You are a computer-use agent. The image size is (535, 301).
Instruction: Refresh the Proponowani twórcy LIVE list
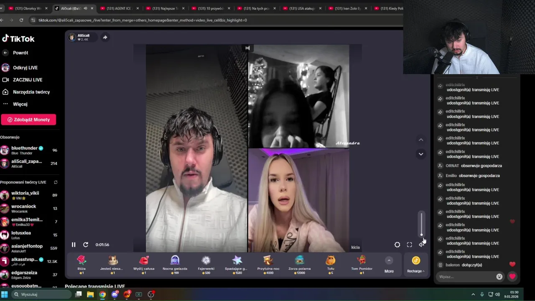coord(56,182)
